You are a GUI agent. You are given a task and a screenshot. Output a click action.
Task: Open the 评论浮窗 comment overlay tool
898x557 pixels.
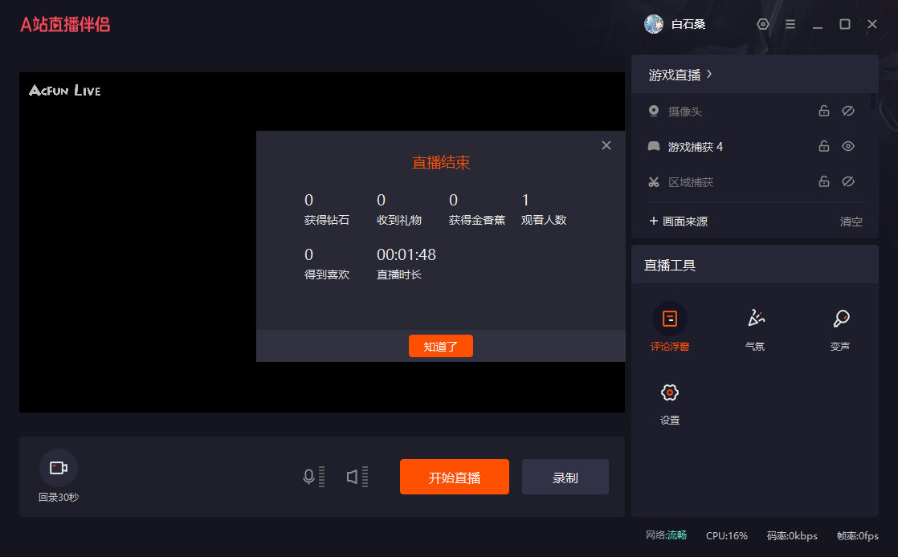click(669, 319)
